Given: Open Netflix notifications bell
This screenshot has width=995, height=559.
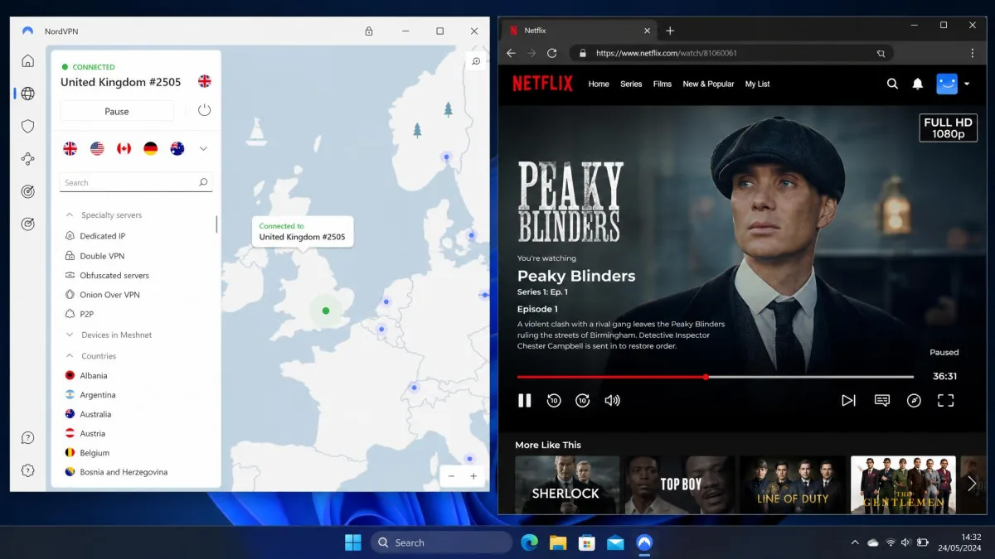Looking at the screenshot, I should (x=918, y=84).
